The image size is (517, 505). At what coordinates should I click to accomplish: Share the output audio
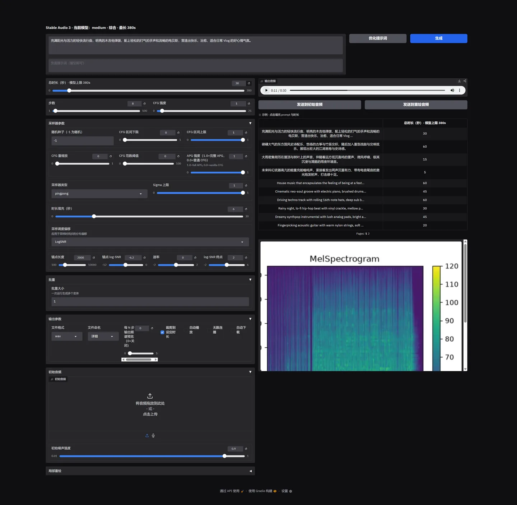coord(465,81)
